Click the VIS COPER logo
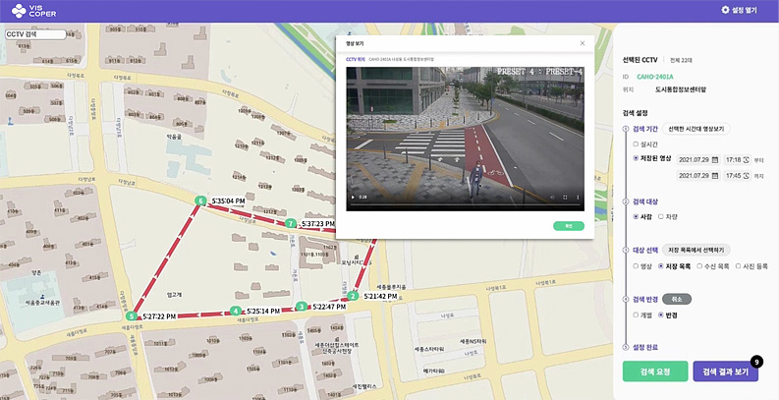Screen dimensions: 779x400 click(31, 11)
